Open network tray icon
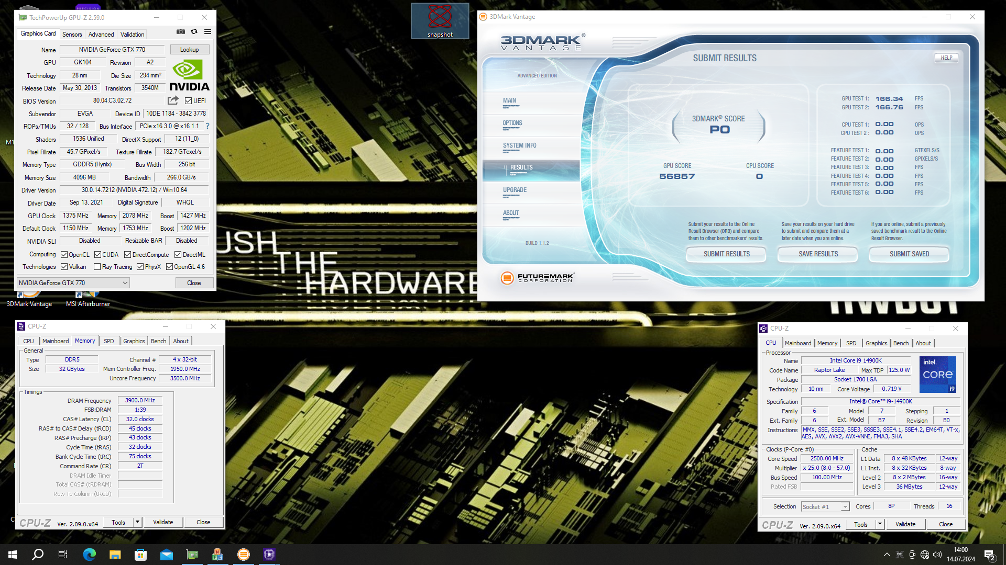The height and width of the screenshot is (565, 1006). (x=925, y=555)
